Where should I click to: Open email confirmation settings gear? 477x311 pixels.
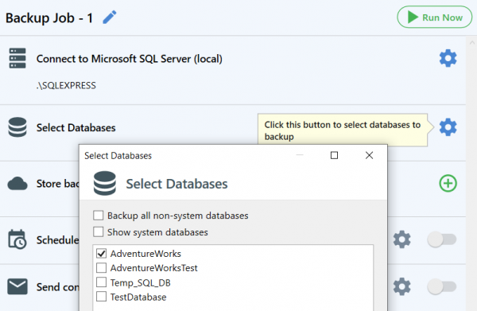(x=401, y=286)
